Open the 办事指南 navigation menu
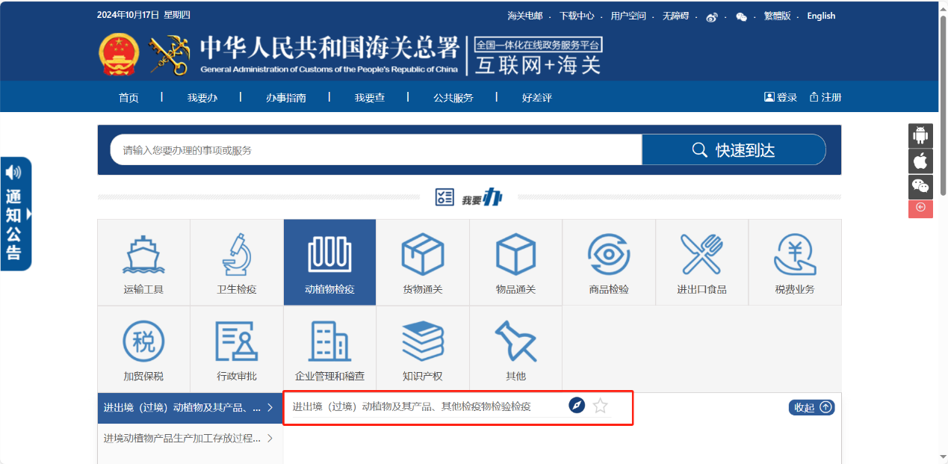This screenshot has width=948, height=464. (x=285, y=98)
